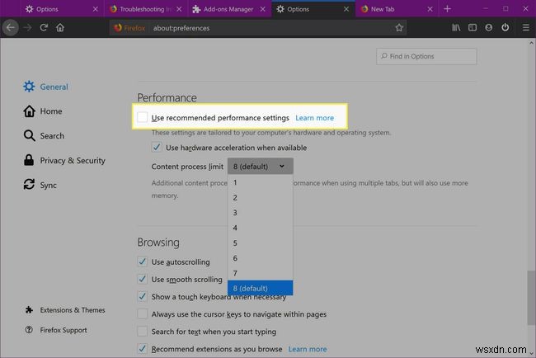Select 1 in content process list

260,182
